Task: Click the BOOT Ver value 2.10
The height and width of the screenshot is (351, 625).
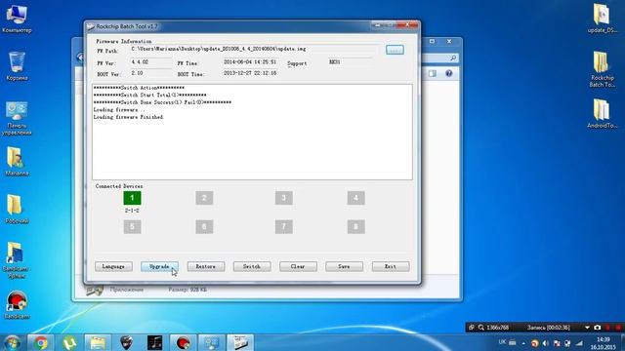Action: point(137,73)
